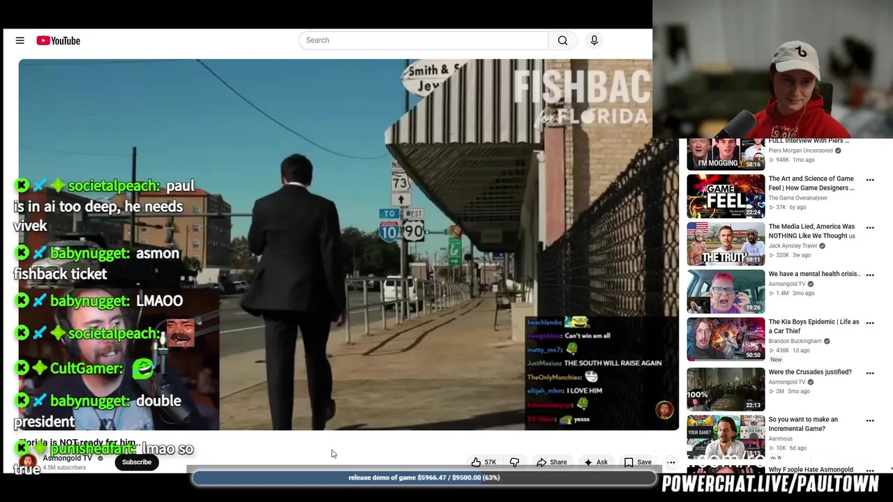The image size is (893, 502).
Task: Open mental health crisis video thumbnail
Action: 726,291
